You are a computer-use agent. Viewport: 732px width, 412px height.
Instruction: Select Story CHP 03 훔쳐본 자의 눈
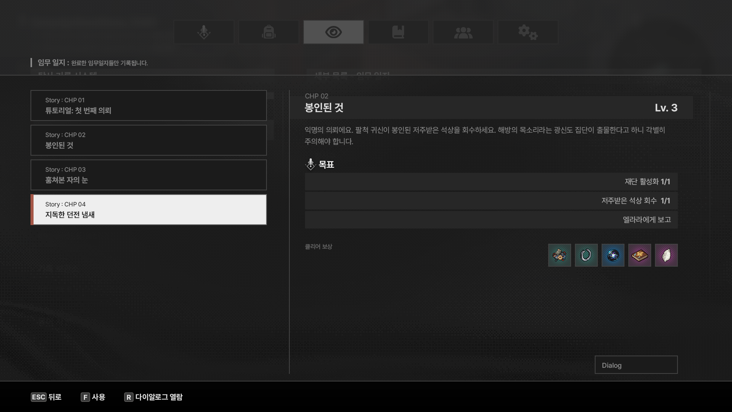[148, 175]
